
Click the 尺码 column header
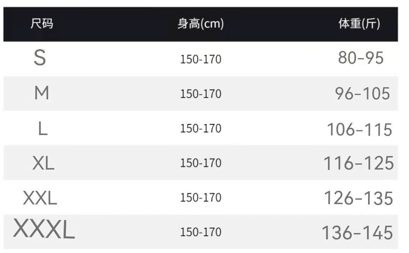pos(42,24)
